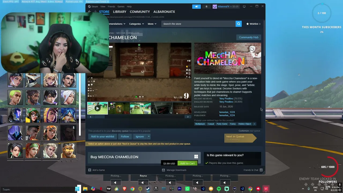Image resolution: width=343 pixels, height=193 pixels.
Task: Show hidden system tray icons chevron
Action: coord(303,189)
